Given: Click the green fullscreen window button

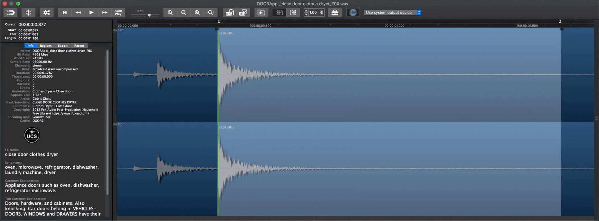Looking at the screenshot, I should click(x=18, y=4).
